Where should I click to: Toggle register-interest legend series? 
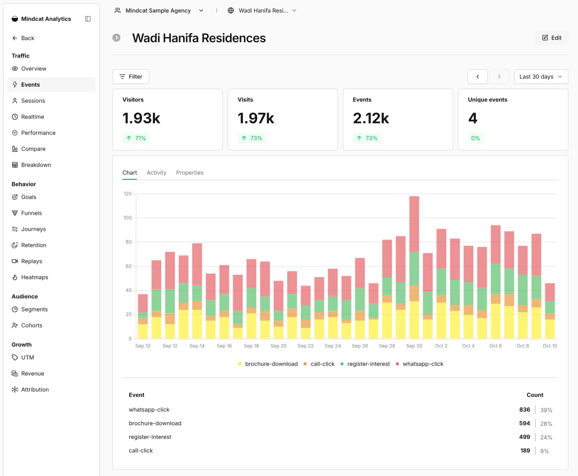click(365, 364)
